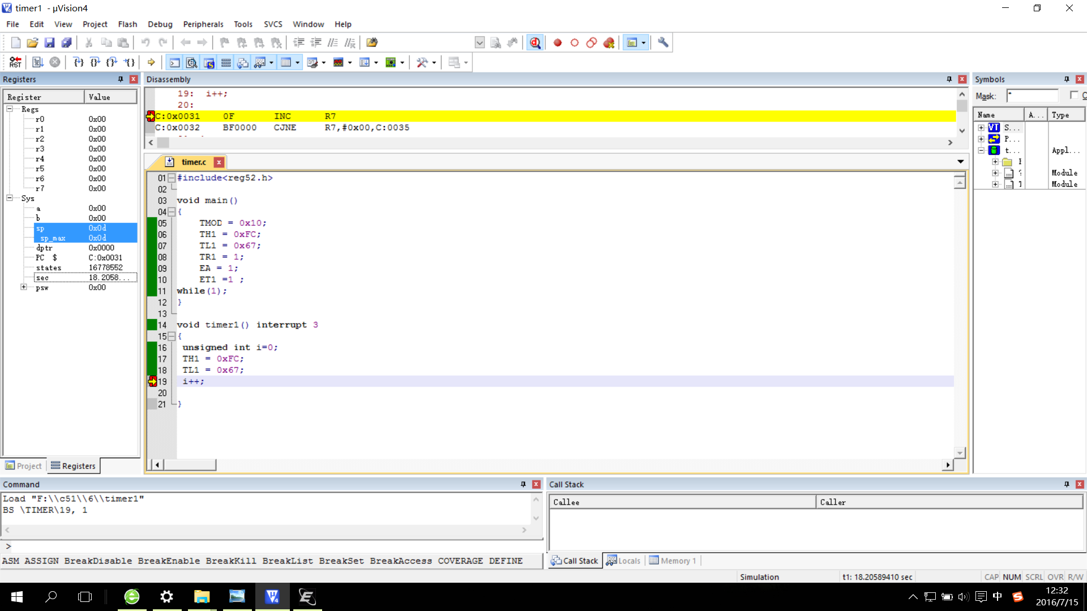1087x611 pixels.
Task: Close the timer.c editor tab
Action: [x=219, y=162]
